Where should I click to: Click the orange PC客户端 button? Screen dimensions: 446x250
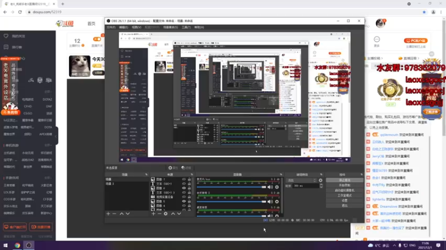pos(415,41)
